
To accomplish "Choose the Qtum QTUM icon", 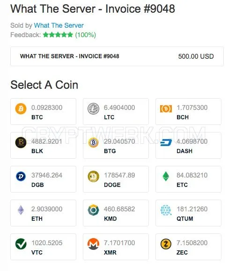I will click(x=166, y=210).
